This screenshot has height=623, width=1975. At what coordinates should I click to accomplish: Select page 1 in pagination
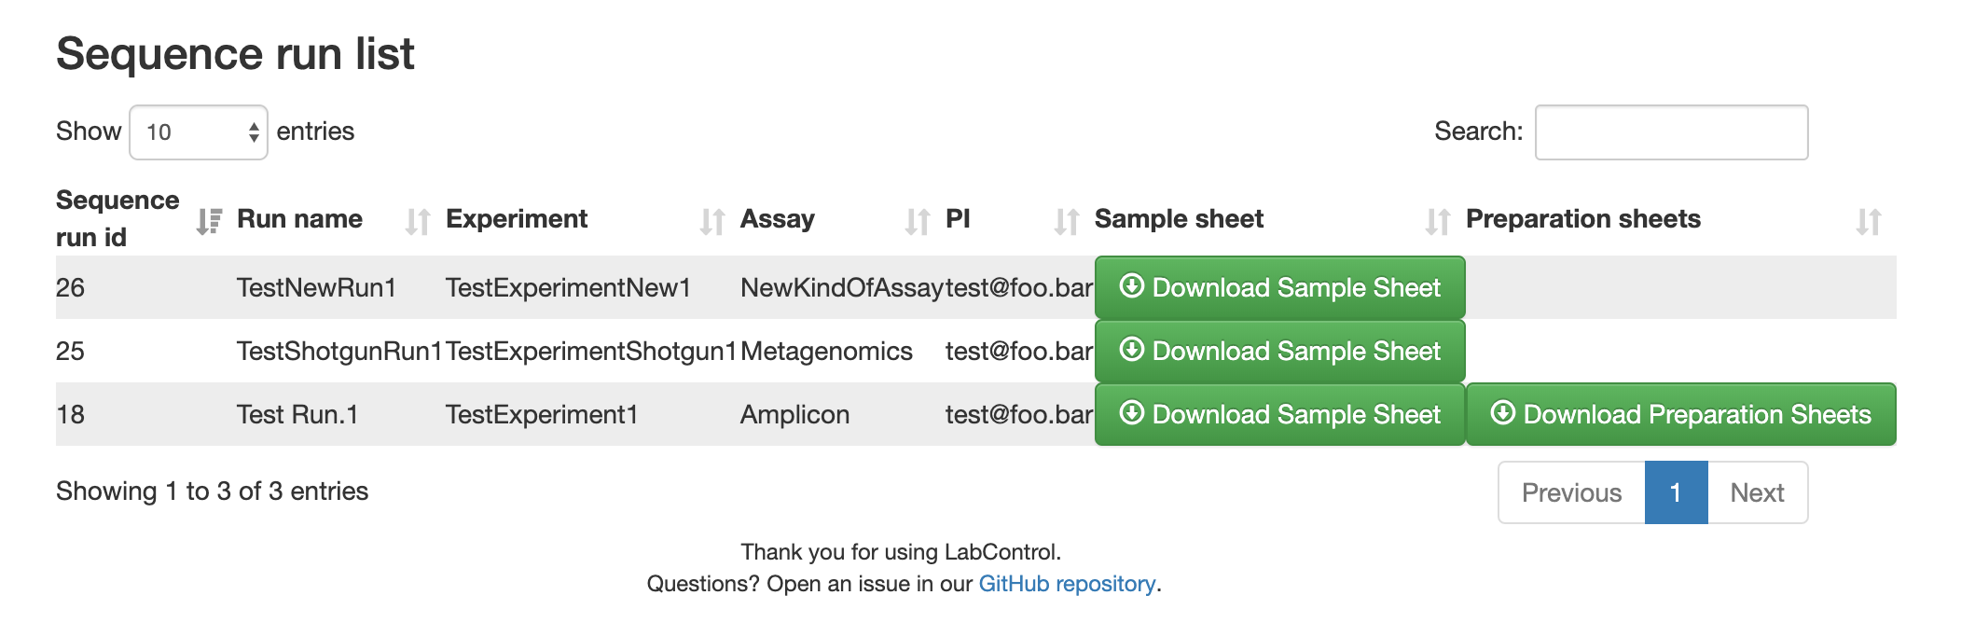pos(1676,492)
